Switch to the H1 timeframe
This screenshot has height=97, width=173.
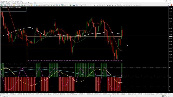tap(129, 5)
